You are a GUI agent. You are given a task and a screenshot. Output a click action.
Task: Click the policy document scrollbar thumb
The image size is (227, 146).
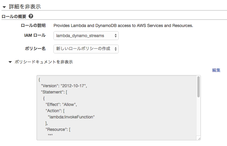pyautogui.click(x=198, y=87)
